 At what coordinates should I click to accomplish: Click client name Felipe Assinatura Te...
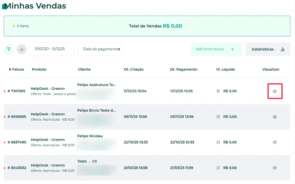coord(97,85)
